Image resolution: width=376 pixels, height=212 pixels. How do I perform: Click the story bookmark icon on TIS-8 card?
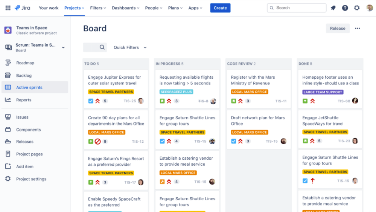[162, 101]
